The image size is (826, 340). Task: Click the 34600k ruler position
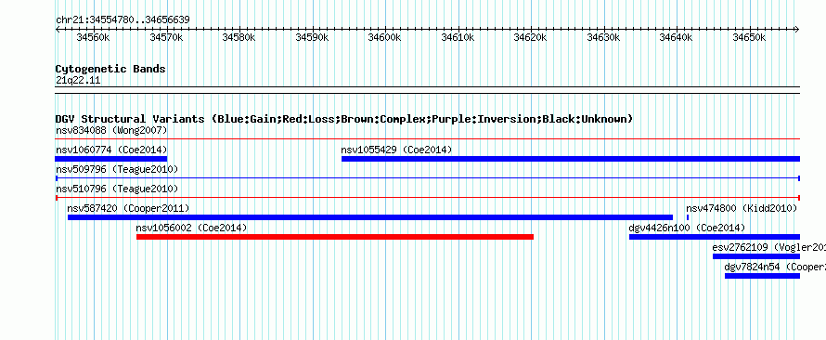384,37
